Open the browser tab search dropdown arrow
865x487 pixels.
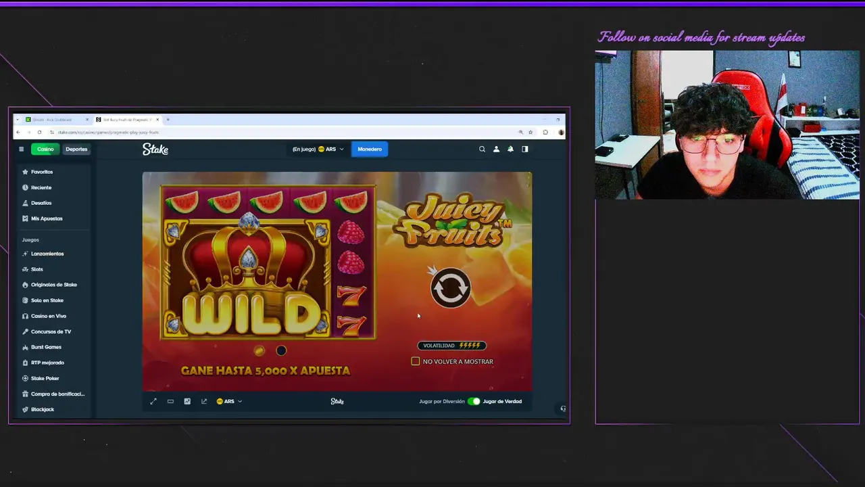pos(18,120)
